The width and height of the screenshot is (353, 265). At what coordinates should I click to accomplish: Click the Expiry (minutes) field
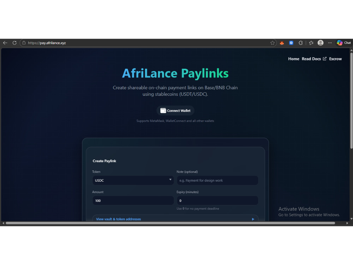pos(217,201)
